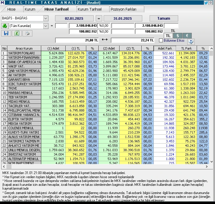Screen dimensions: 215x204
Task: Click the Tamam button
Action: (164, 18)
